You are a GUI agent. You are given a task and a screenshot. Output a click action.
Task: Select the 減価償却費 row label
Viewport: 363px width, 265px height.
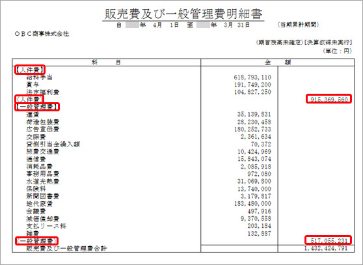point(42,218)
